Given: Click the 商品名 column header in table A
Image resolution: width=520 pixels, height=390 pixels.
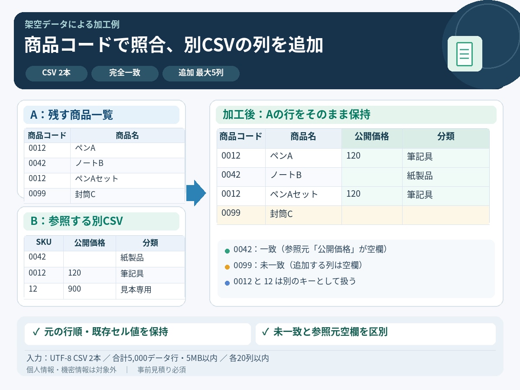Looking at the screenshot, I should click(127, 136).
